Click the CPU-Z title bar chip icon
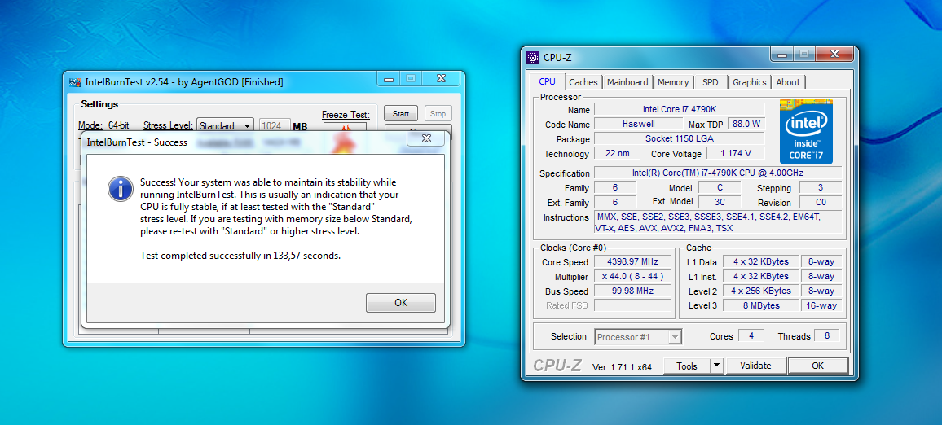The image size is (942, 425). pos(532,58)
